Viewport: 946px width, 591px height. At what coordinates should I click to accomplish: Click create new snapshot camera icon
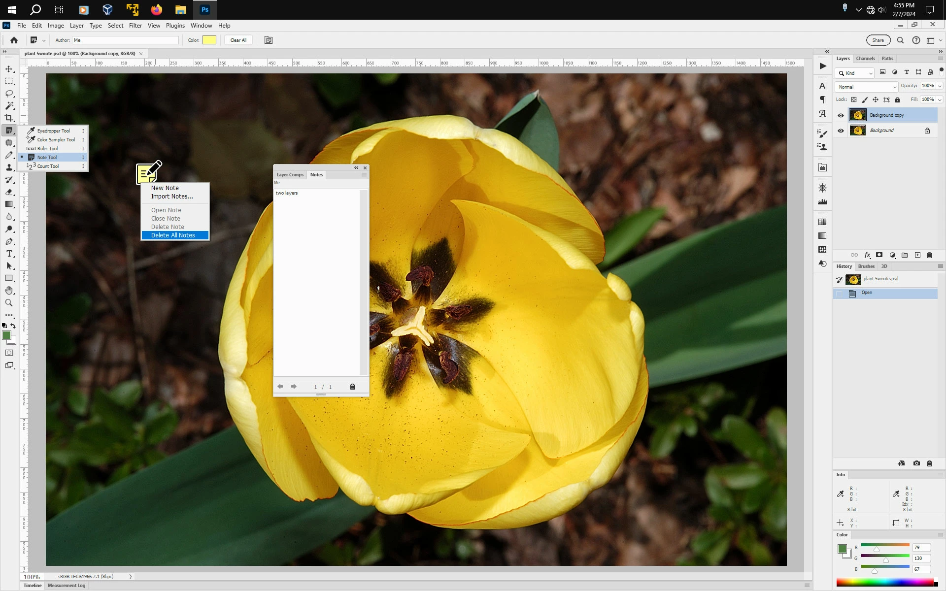tap(916, 463)
